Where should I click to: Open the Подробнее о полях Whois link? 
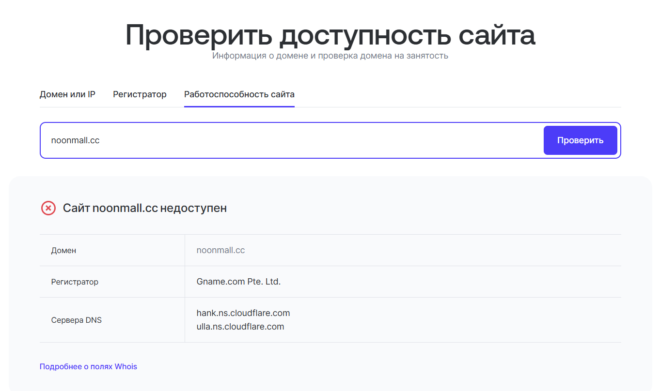coord(88,367)
